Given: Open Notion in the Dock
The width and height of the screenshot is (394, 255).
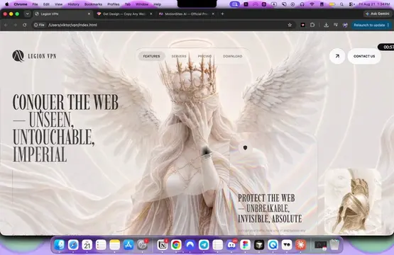Looking at the screenshot, I should click(x=163, y=244).
